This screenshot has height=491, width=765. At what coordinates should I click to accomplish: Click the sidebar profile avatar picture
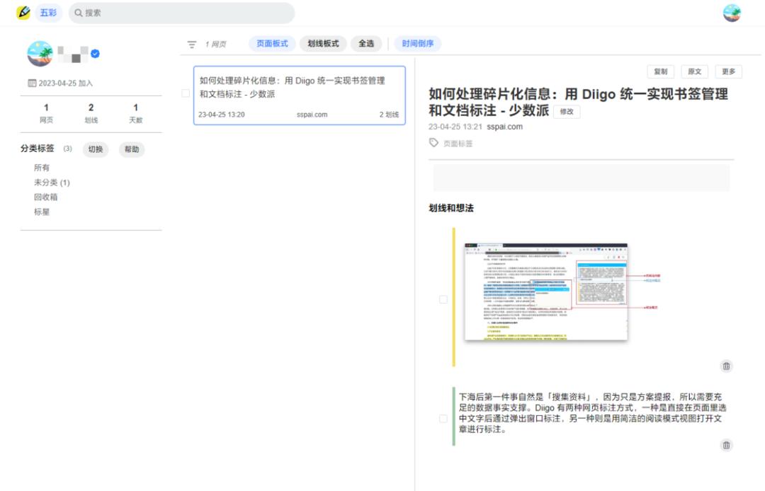tap(40, 54)
